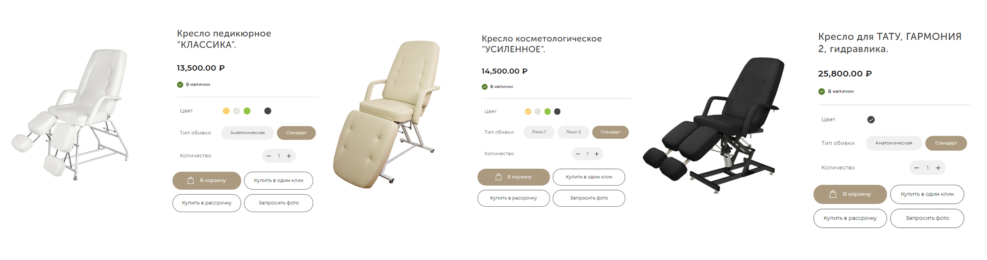
Task: Increase quantity for the КЛАССИКА pedicure chair
Action: tap(289, 156)
